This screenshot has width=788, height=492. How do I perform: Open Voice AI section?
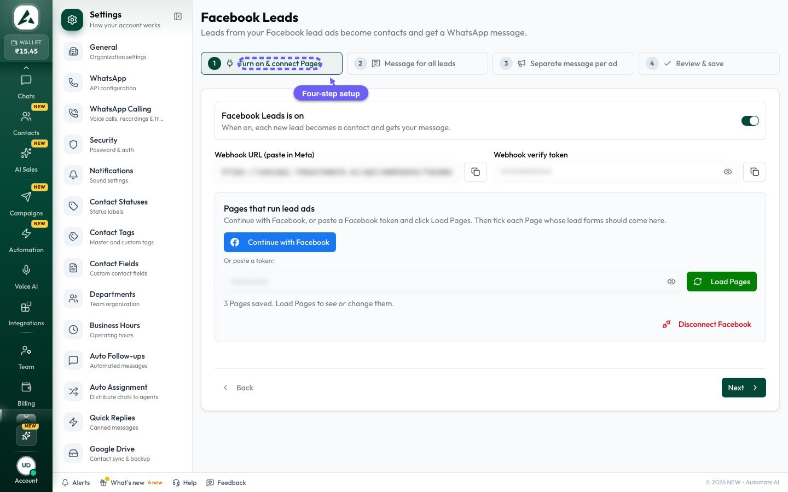(26, 277)
